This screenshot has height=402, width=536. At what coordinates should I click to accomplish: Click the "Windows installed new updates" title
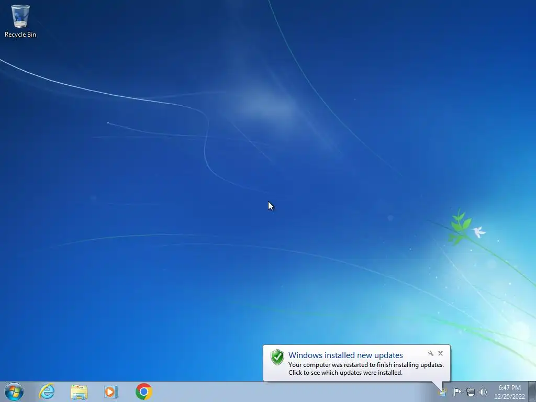click(x=345, y=355)
